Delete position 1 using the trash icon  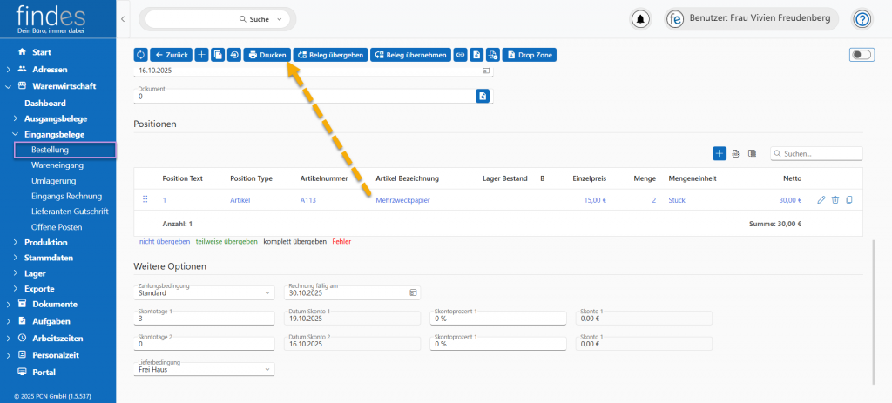pos(835,200)
